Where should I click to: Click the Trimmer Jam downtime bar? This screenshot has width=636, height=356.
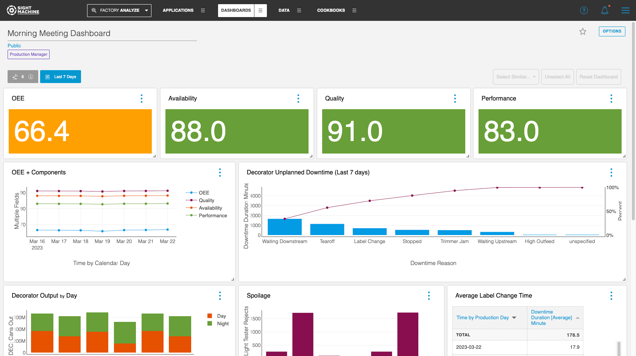pyautogui.click(x=455, y=233)
